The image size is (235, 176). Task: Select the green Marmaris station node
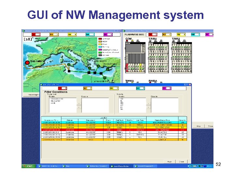coord(98,66)
